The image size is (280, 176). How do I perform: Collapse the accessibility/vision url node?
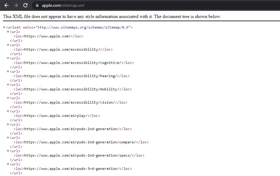pos(8,98)
